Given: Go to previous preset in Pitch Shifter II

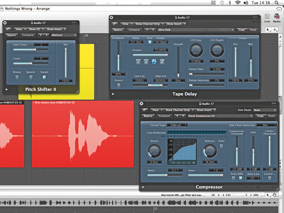Looking at the screenshot, I should click(x=41, y=35).
